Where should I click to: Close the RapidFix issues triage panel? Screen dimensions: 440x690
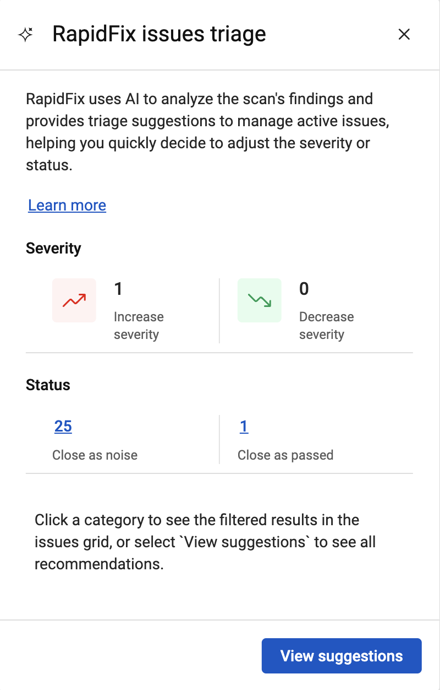pyautogui.click(x=404, y=35)
